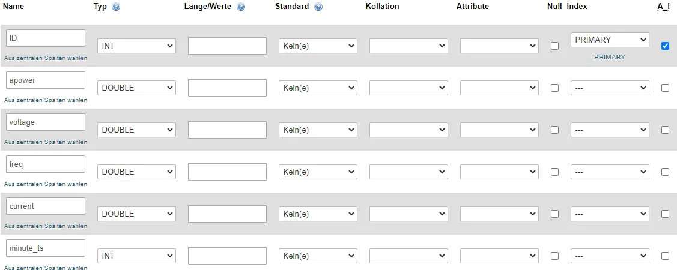Enable the Null checkbox for apower
This screenshot has width=677, height=270.
(554, 88)
